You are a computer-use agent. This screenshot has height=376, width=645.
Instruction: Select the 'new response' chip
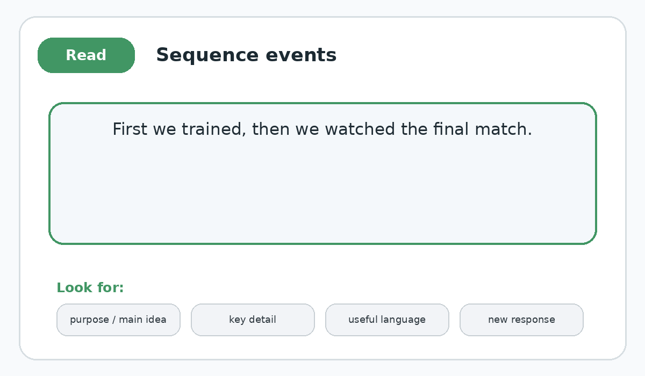[x=521, y=320]
